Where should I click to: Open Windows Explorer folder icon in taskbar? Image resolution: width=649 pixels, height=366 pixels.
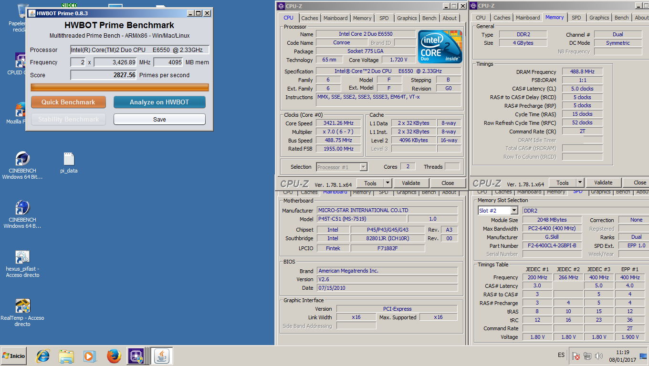66,356
